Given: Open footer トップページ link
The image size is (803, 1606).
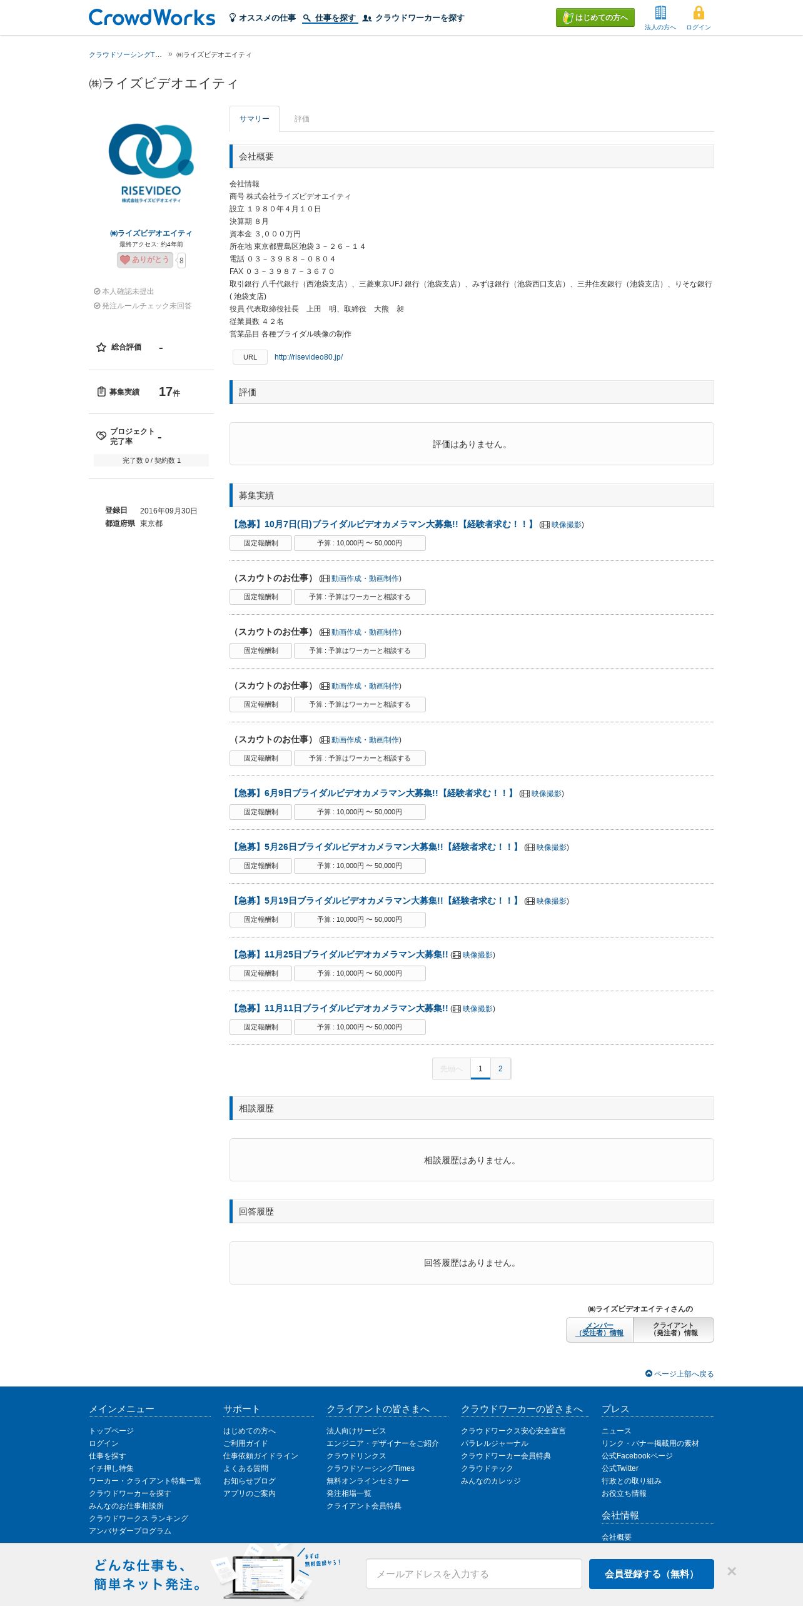Looking at the screenshot, I should coord(111,1431).
